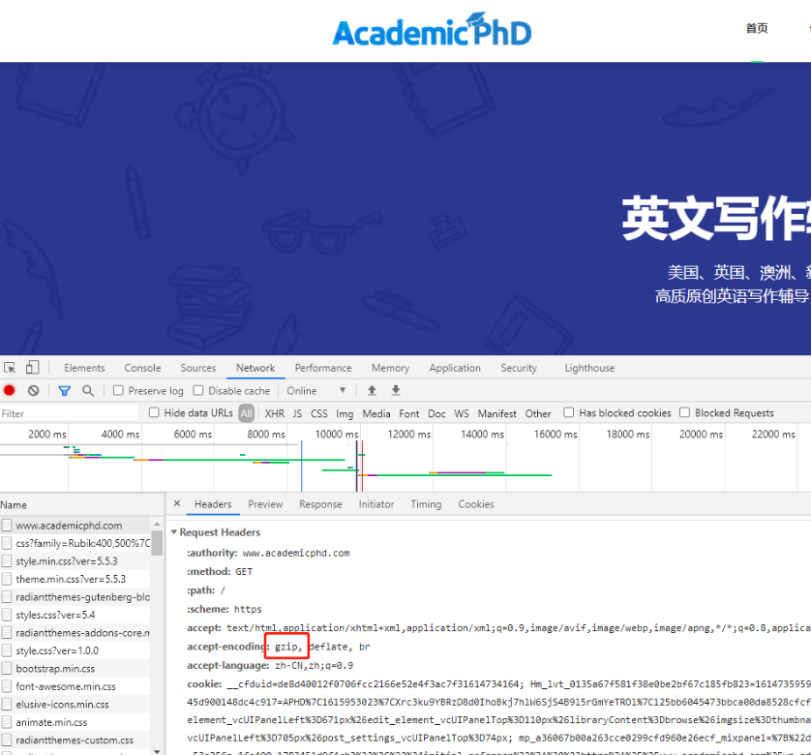This screenshot has width=811, height=755.
Task: Switch to Cookies detail tab
Action: click(x=476, y=504)
